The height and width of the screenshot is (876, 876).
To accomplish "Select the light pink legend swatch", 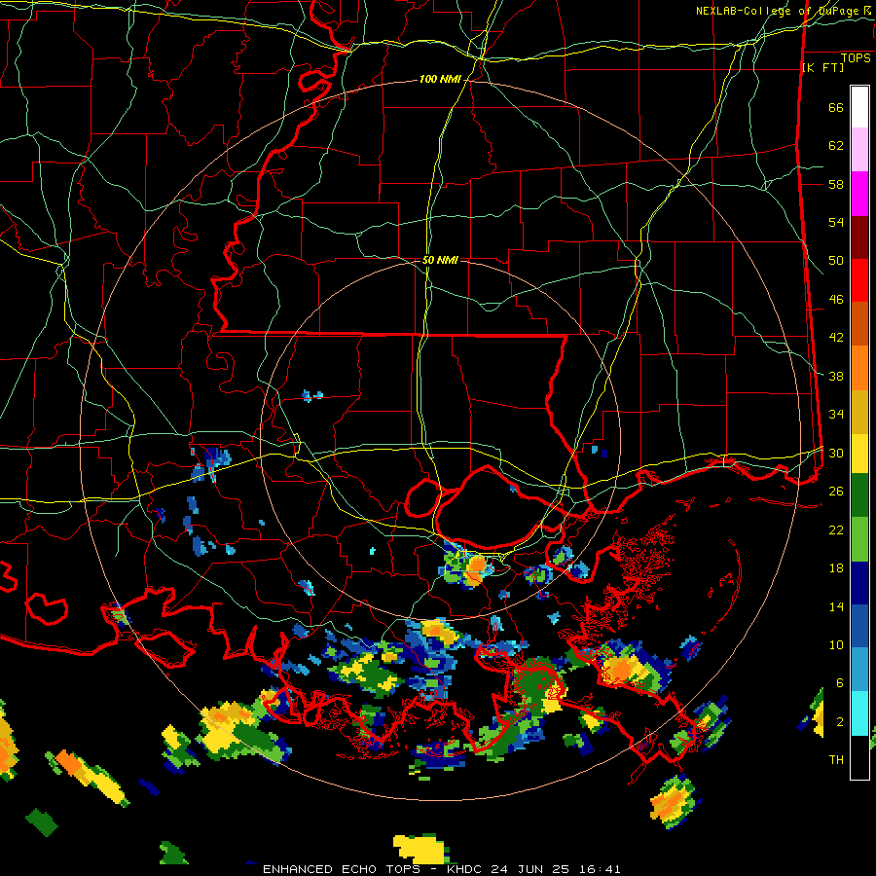I will click(859, 150).
